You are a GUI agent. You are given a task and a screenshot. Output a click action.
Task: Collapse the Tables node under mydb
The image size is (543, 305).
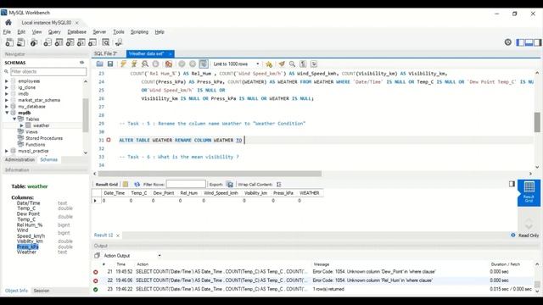pos(14,119)
